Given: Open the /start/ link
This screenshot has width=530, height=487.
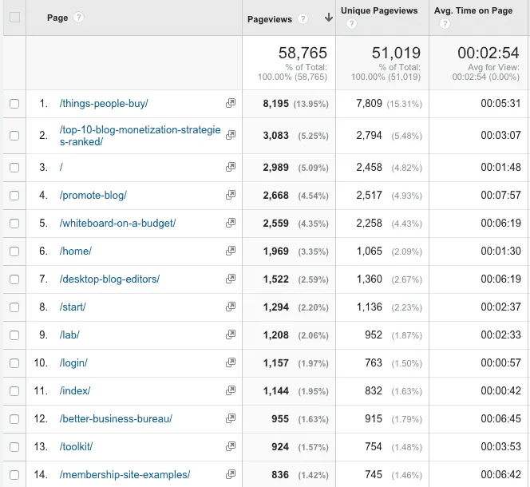Looking at the screenshot, I should tap(73, 307).
